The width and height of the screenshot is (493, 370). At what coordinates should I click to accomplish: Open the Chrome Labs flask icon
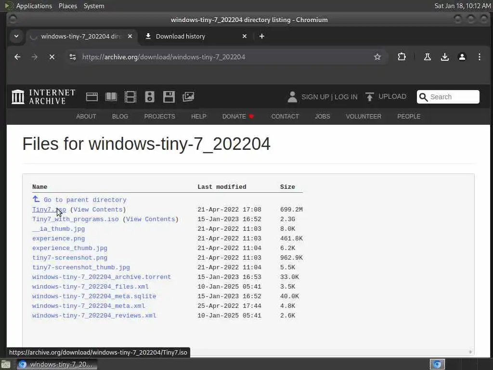428,57
